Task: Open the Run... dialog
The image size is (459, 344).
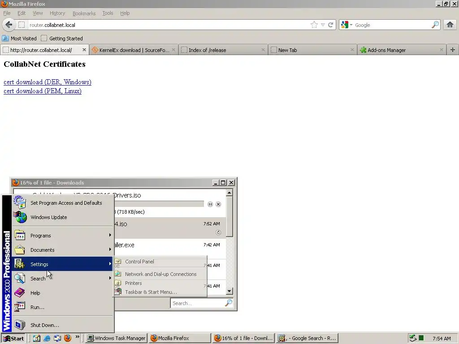Action: pos(63,307)
